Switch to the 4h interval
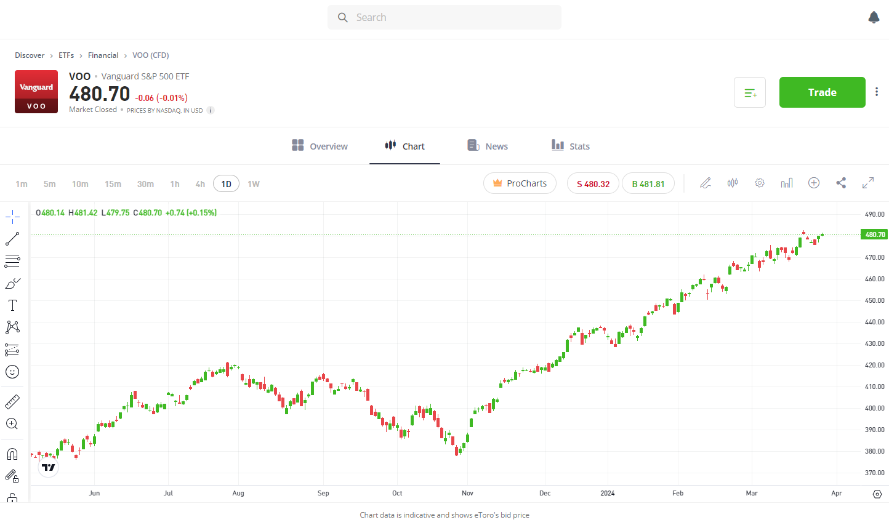The height and width of the screenshot is (525, 889). pyautogui.click(x=200, y=184)
